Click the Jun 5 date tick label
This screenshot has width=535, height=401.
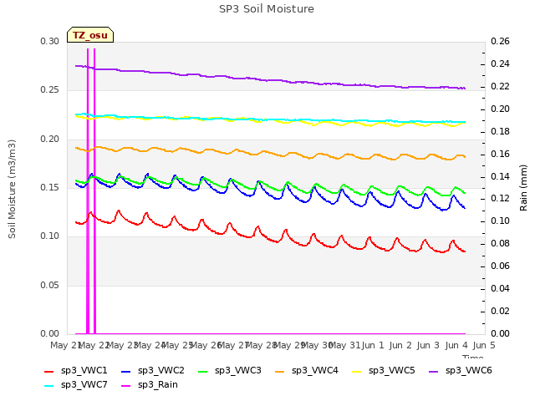(484, 345)
